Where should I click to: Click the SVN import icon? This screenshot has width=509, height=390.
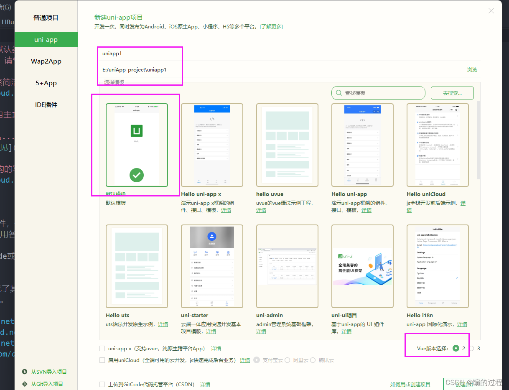click(25, 372)
